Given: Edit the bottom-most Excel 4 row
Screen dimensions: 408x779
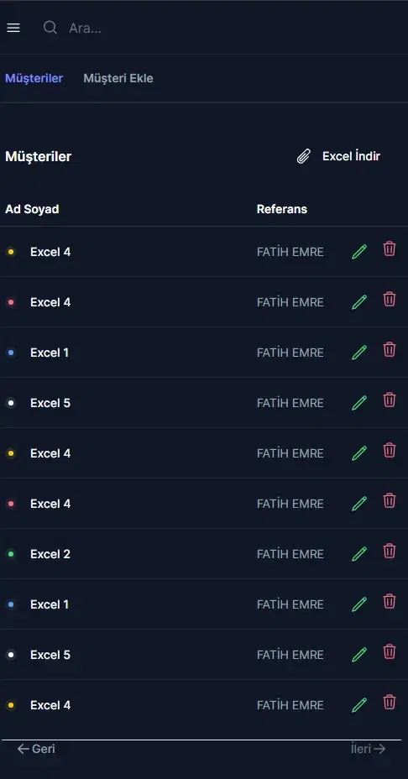Looking at the screenshot, I should click(359, 704).
